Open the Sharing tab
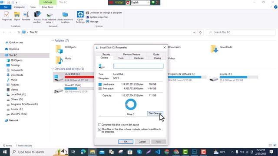This screenshot has height=156, width=278. pos(157,58)
